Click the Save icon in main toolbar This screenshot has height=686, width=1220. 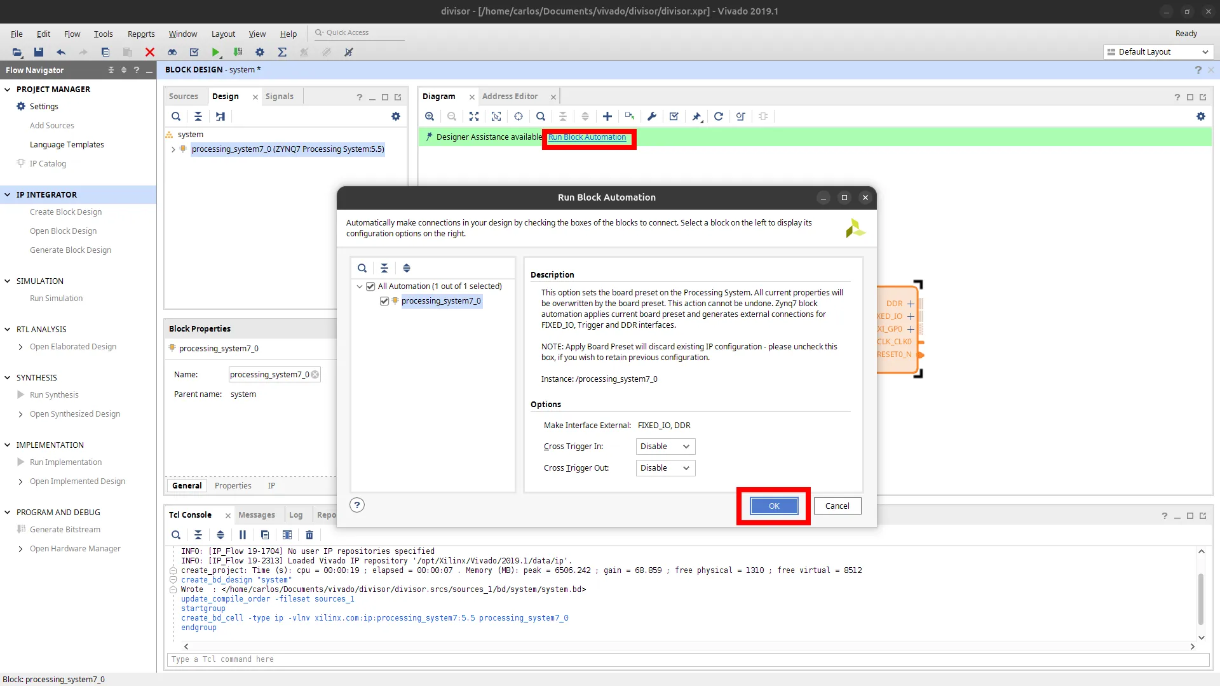[39, 52]
